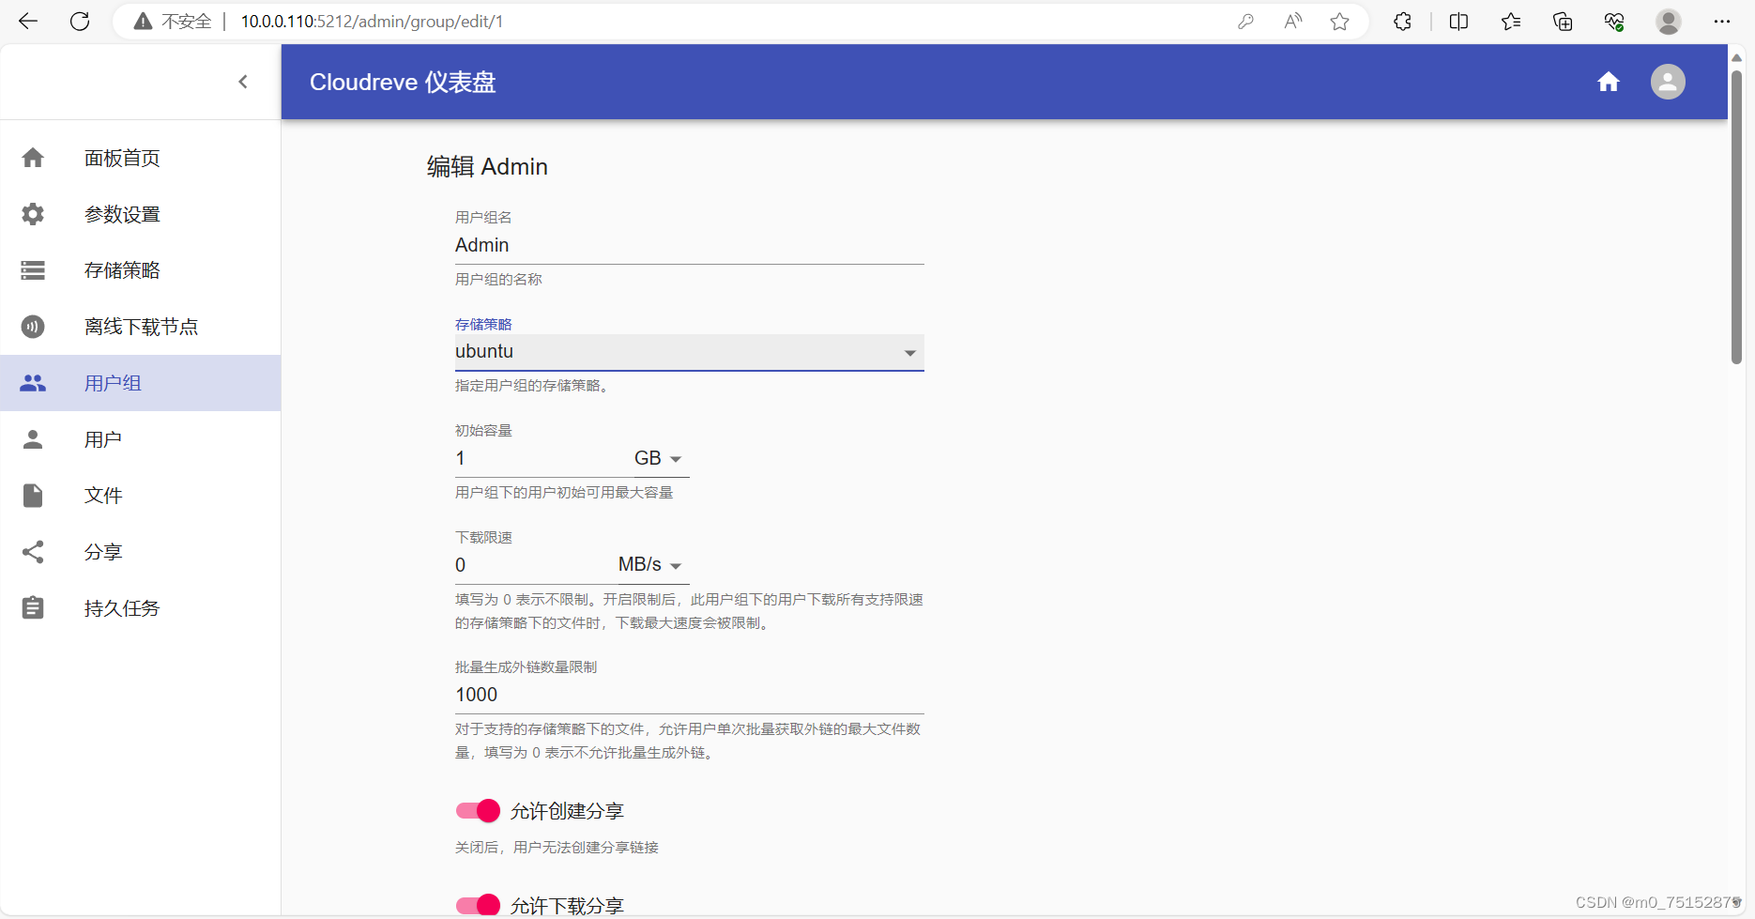Open 离线下载节点 in the sidebar
Viewport: 1755px width, 919px height.
pyautogui.click(x=141, y=327)
